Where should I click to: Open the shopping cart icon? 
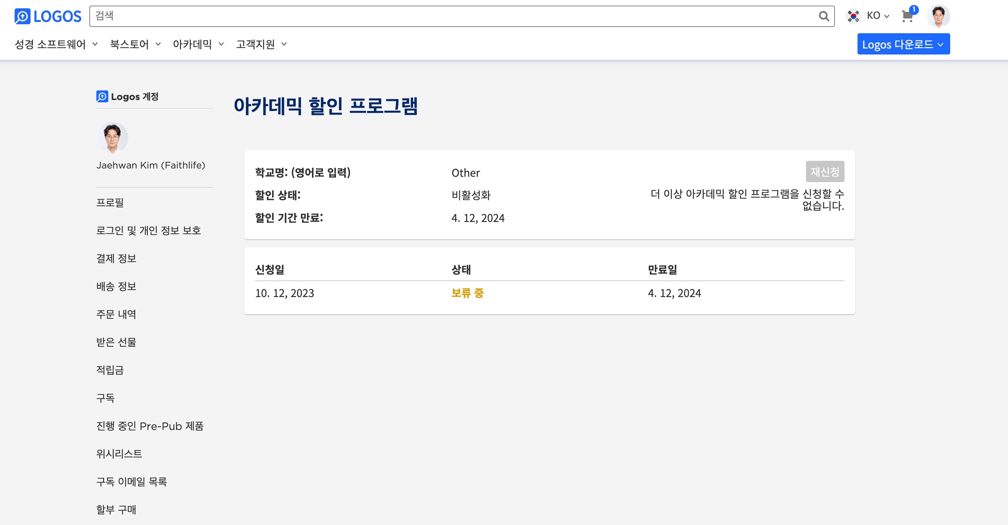point(907,16)
